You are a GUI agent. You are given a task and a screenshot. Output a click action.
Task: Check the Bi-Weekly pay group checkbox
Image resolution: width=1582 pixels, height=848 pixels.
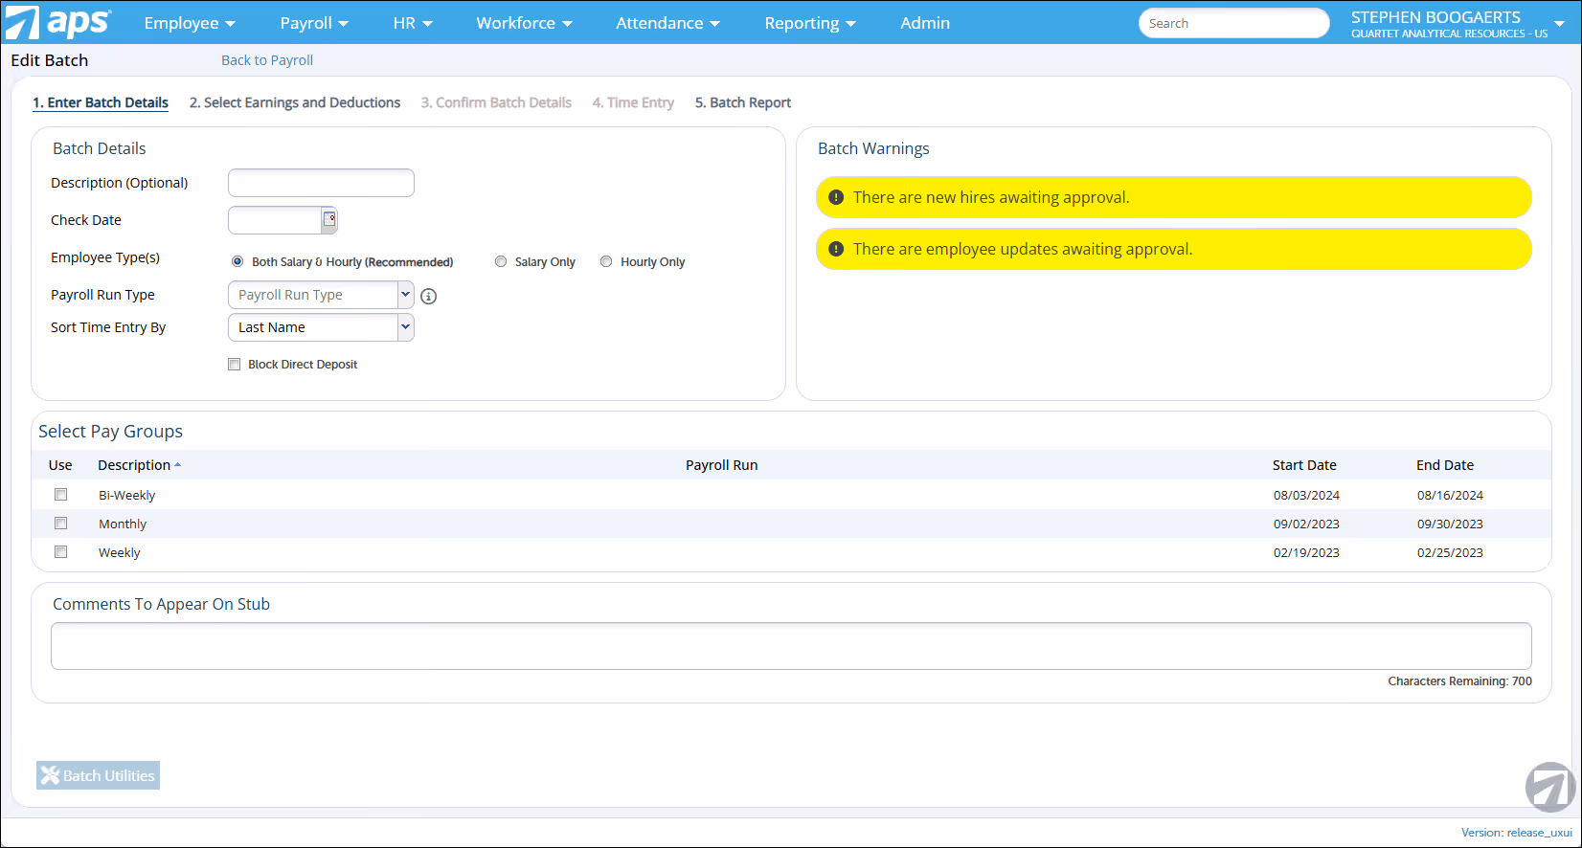(61, 495)
